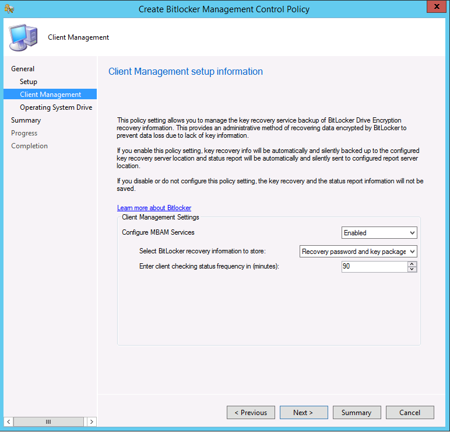The height and width of the screenshot is (432, 450).
Task: Click the Next button
Action: [304, 413]
